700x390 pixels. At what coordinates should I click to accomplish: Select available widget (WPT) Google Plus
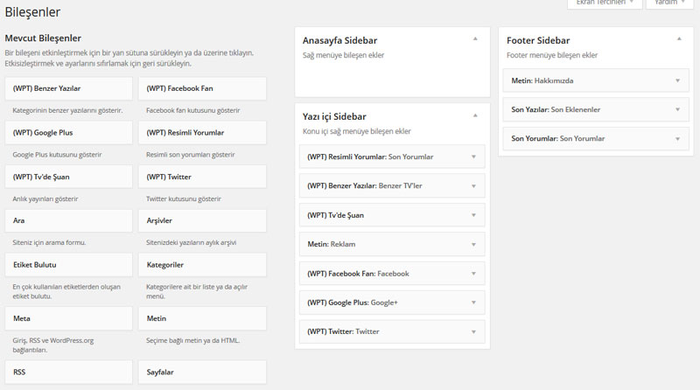pyautogui.click(x=69, y=133)
